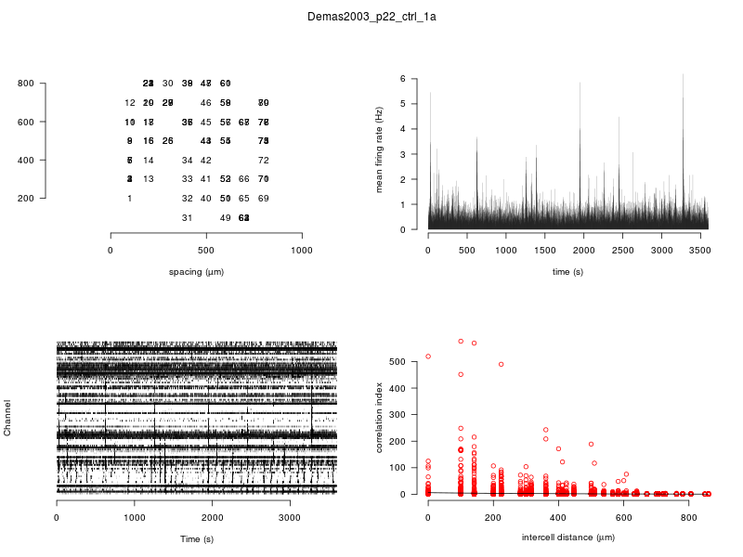The height and width of the screenshot is (557, 743).
Task: Click the "mean firing rate (Hz)" axis label
Action: [379, 150]
